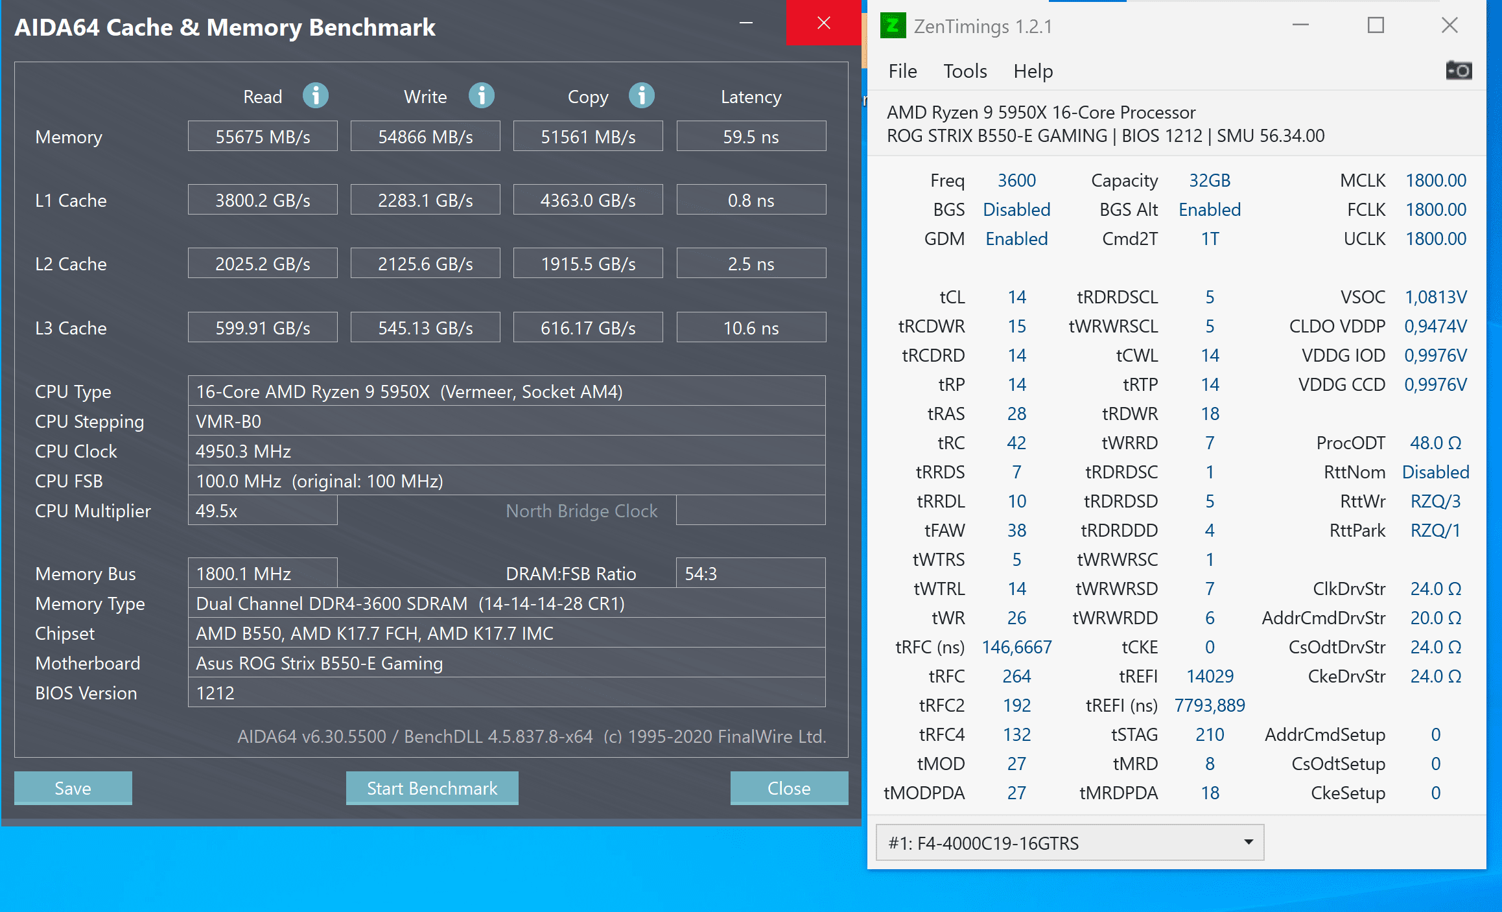Click the CPU Multiplier value 49.5x

(x=263, y=510)
